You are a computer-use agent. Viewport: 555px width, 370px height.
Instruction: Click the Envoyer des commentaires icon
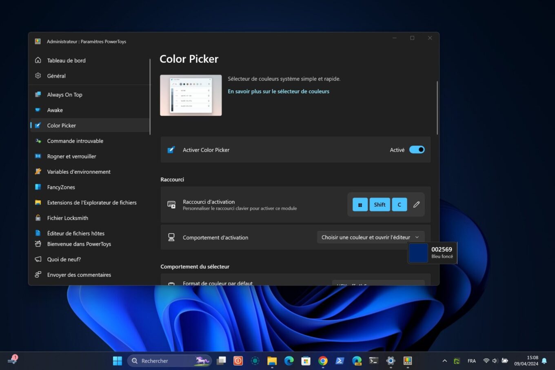(x=38, y=275)
